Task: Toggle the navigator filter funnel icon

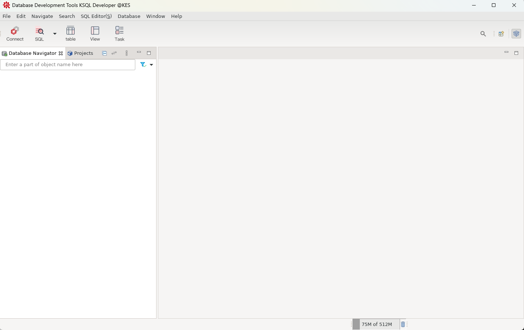Action: 143,65
